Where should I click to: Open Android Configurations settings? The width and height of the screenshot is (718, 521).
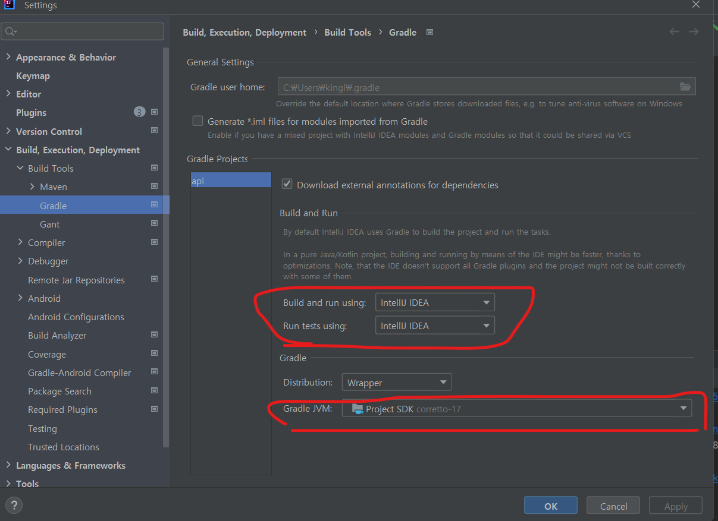click(x=76, y=317)
